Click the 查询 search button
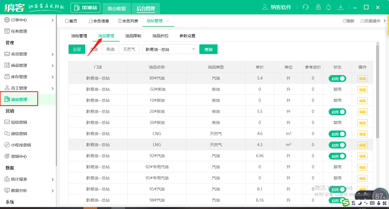The width and height of the screenshot is (389, 209). coord(208,49)
